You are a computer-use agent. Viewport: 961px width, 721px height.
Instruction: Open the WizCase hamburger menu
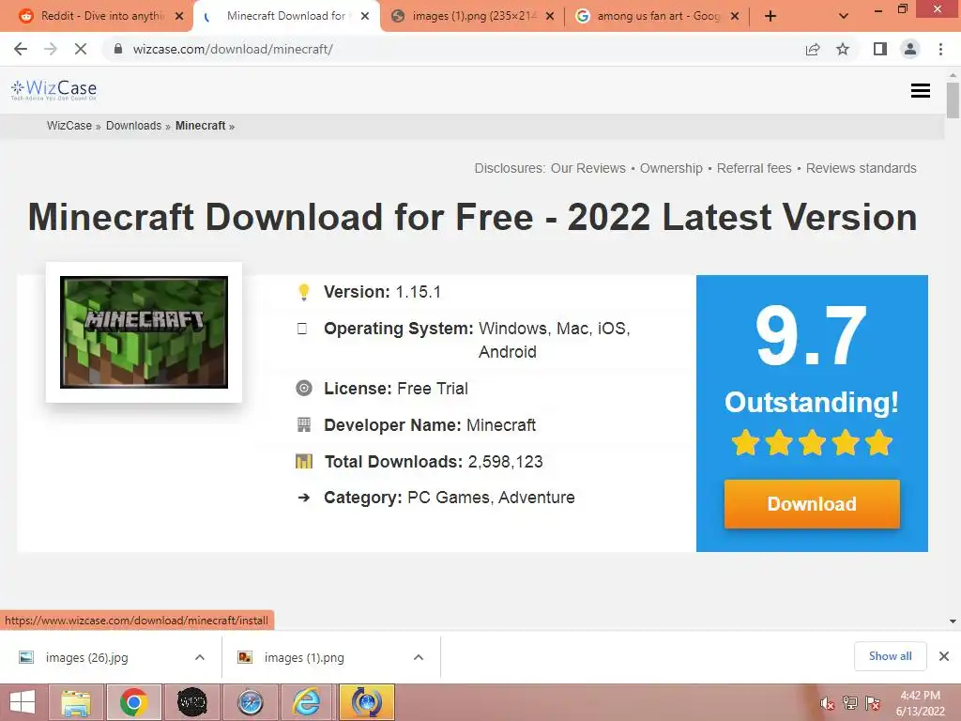tap(921, 91)
